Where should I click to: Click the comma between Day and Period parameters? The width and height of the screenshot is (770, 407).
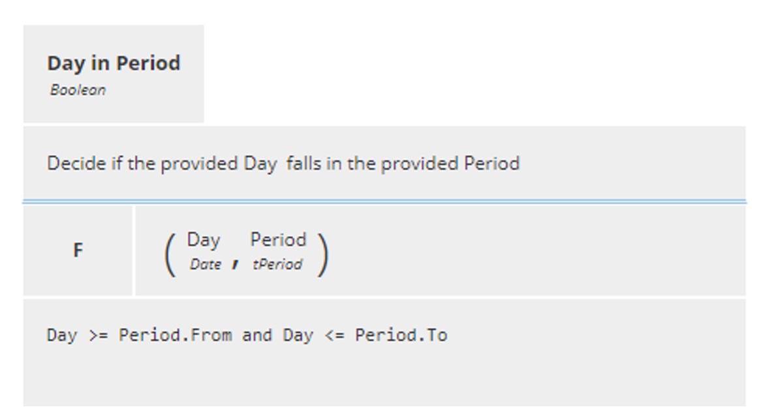[x=235, y=265]
